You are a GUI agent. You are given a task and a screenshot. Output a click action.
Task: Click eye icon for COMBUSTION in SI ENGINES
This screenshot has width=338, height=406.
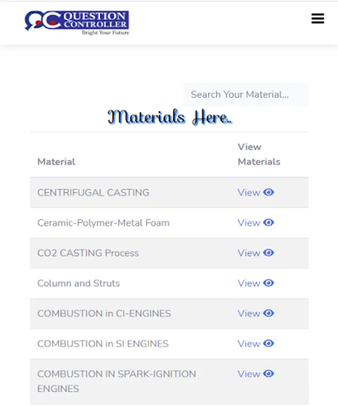tap(269, 344)
